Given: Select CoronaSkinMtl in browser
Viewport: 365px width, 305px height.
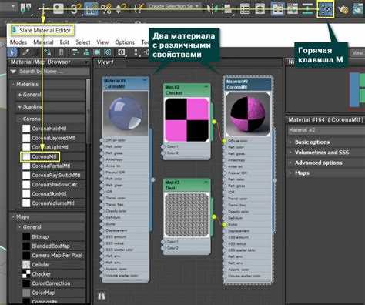Looking at the screenshot, I should [49, 194].
